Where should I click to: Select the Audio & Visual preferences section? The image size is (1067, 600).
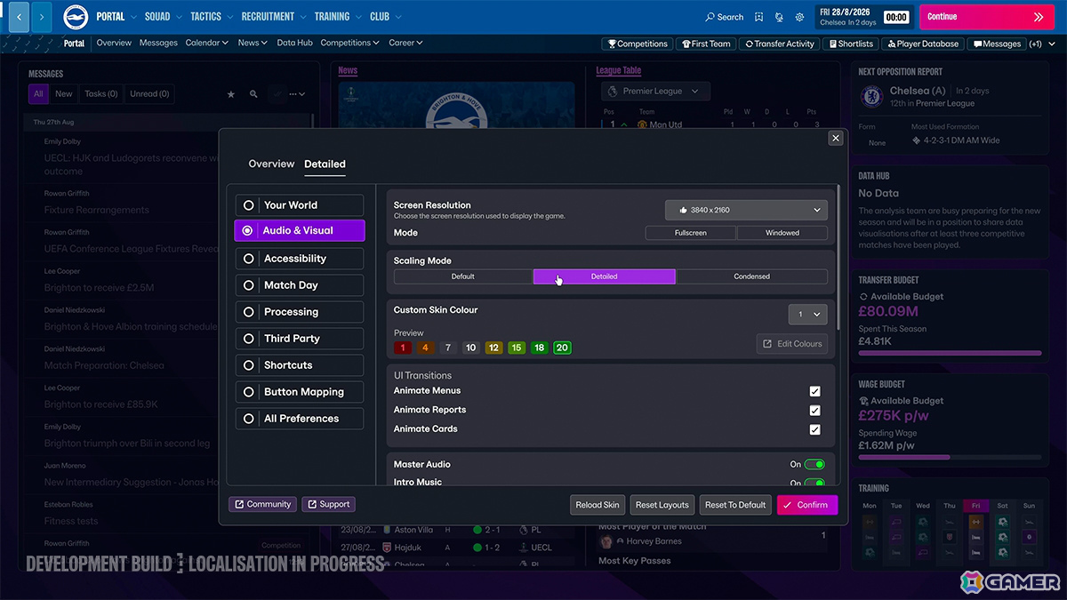(299, 230)
